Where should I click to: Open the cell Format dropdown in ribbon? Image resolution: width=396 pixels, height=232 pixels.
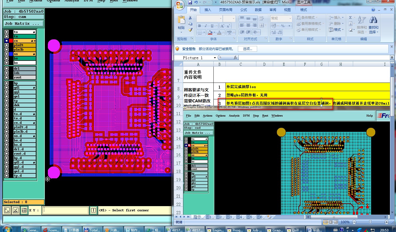(336, 29)
